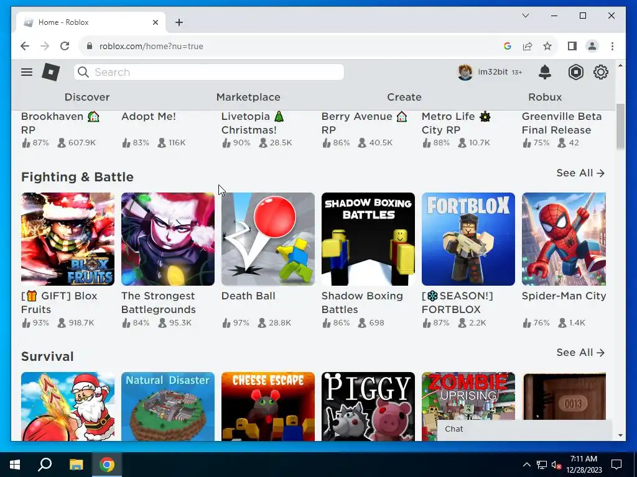Open File Explorer from taskbar

(76, 465)
